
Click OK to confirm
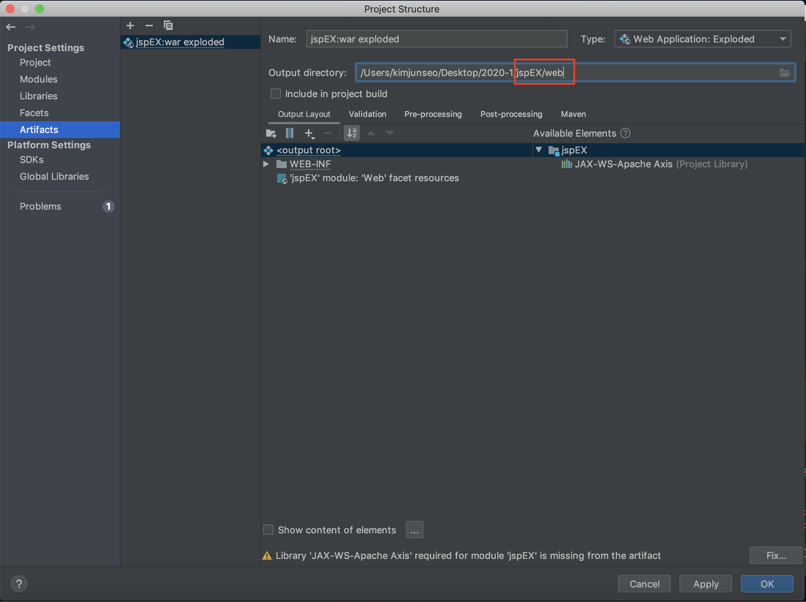pos(767,584)
